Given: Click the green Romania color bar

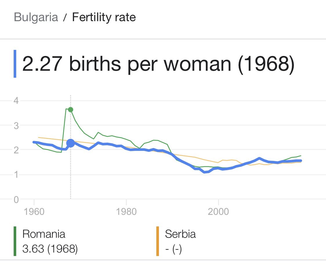Looking at the screenshot, I should pyautogui.click(x=15, y=241).
